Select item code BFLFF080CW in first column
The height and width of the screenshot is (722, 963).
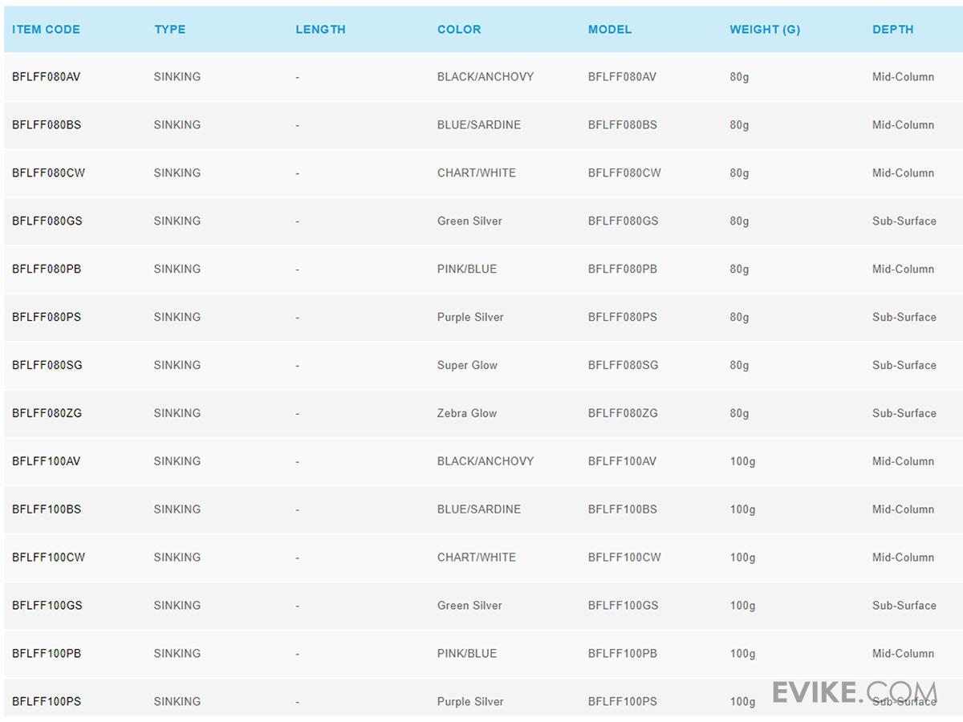[x=48, y=173]
